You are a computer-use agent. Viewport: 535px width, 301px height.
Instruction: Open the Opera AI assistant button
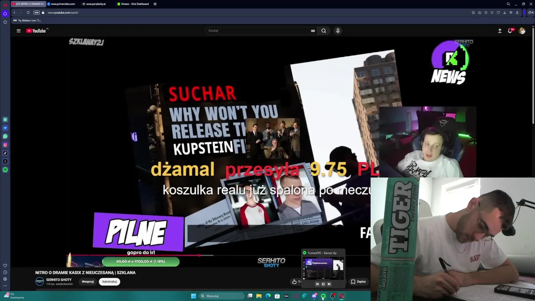pos(531,13)
